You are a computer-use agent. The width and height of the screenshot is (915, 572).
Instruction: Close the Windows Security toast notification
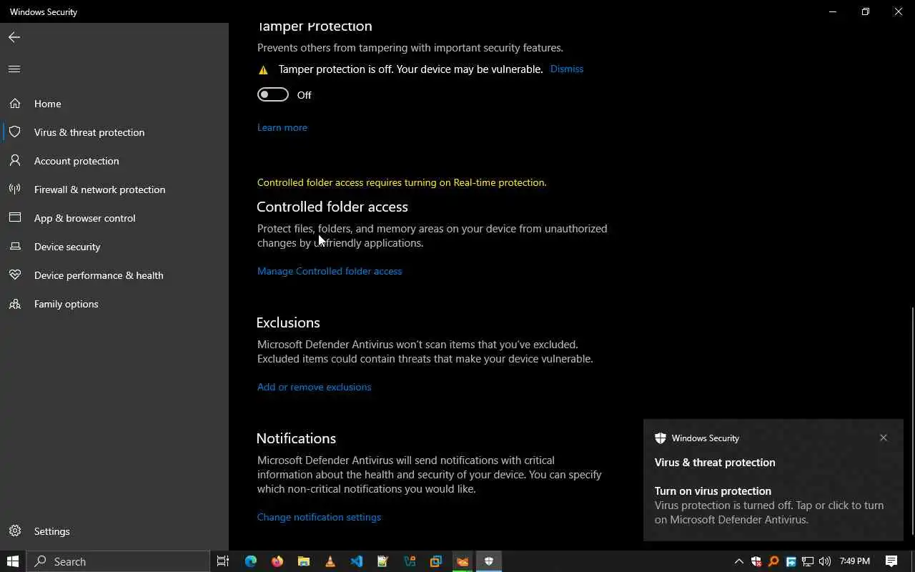click(x=884, y=438)
